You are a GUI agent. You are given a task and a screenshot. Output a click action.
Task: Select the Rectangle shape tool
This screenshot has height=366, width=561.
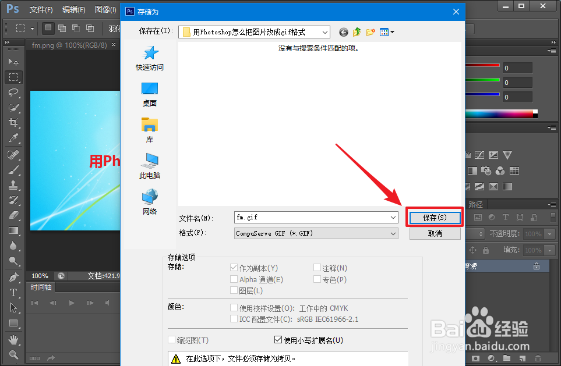click(13, 323)
